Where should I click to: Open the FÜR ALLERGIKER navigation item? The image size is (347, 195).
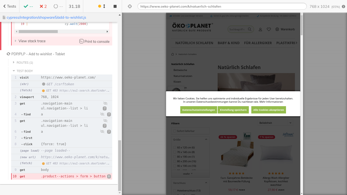point(258,43)
